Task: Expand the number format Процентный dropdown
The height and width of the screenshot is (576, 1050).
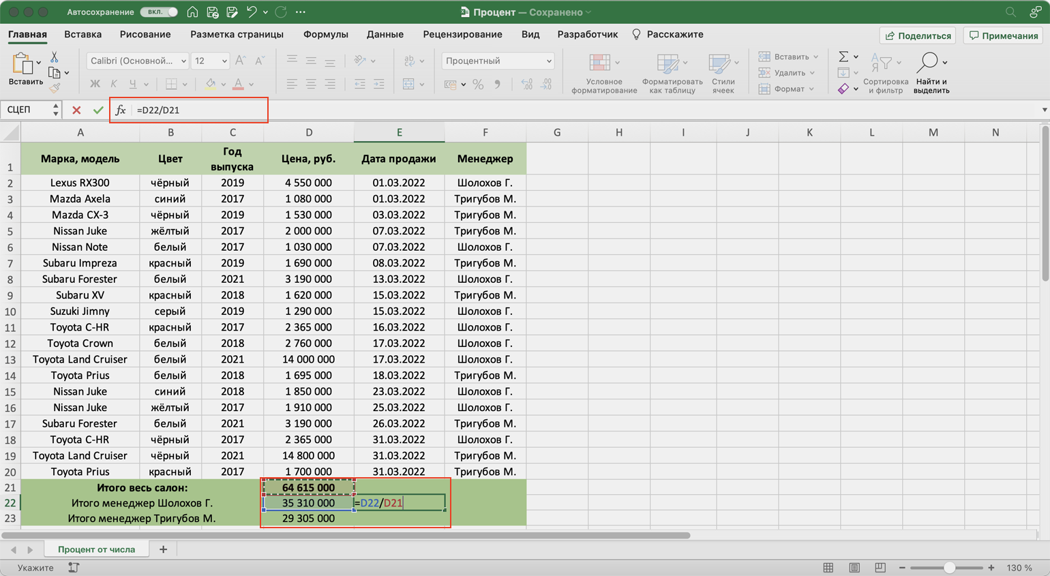Action: coord(548,61)
